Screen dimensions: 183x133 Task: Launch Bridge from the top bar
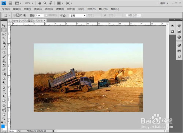click(x=10, y=3)
